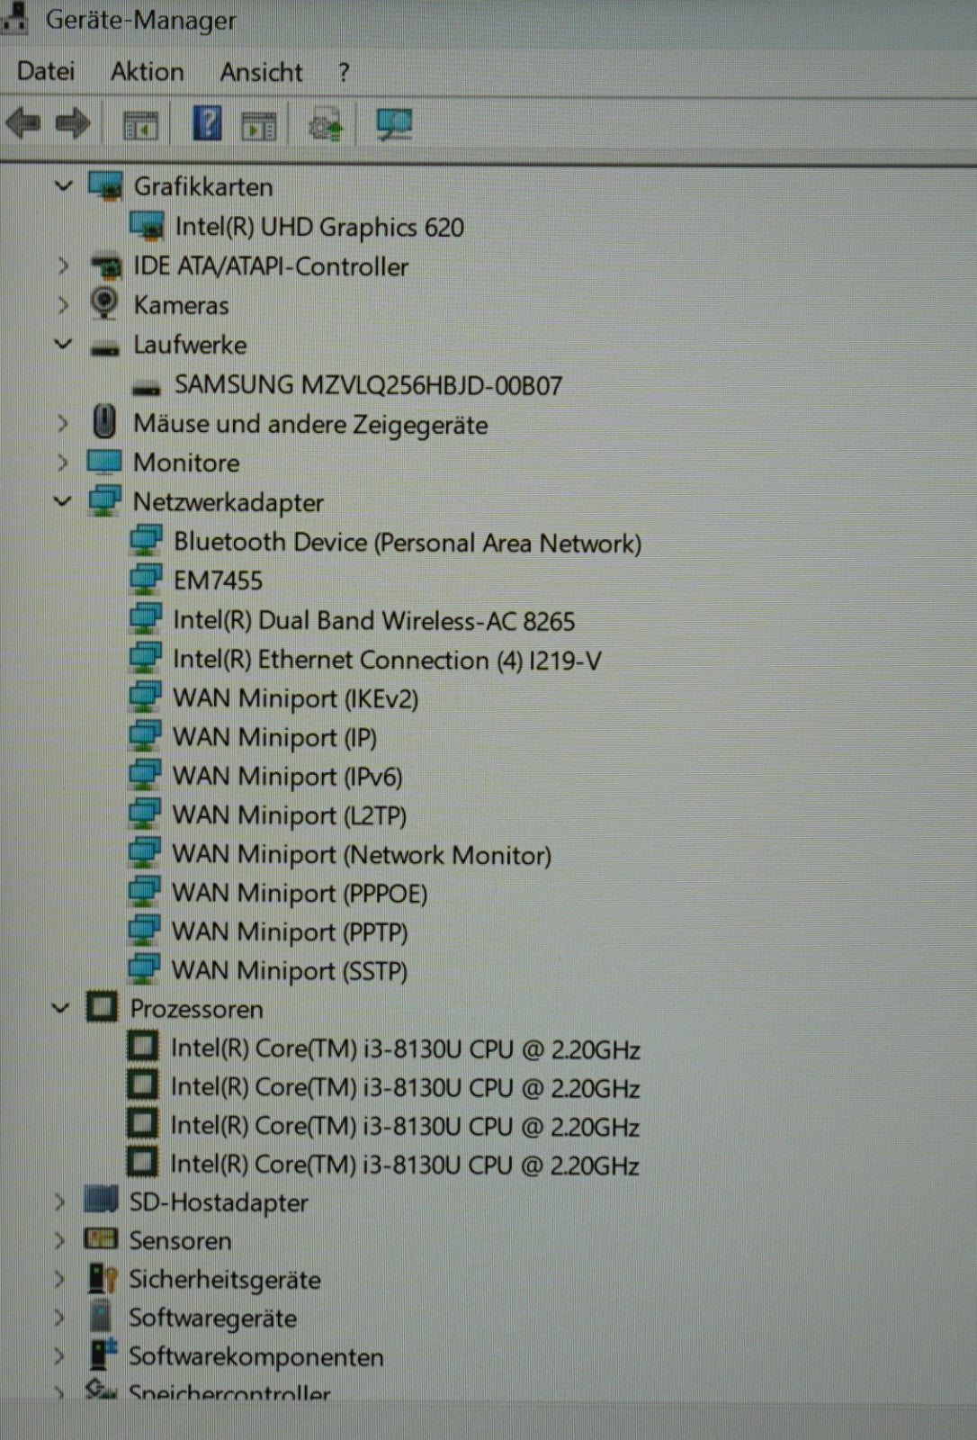Select the EM7455 network adapter

218,580
